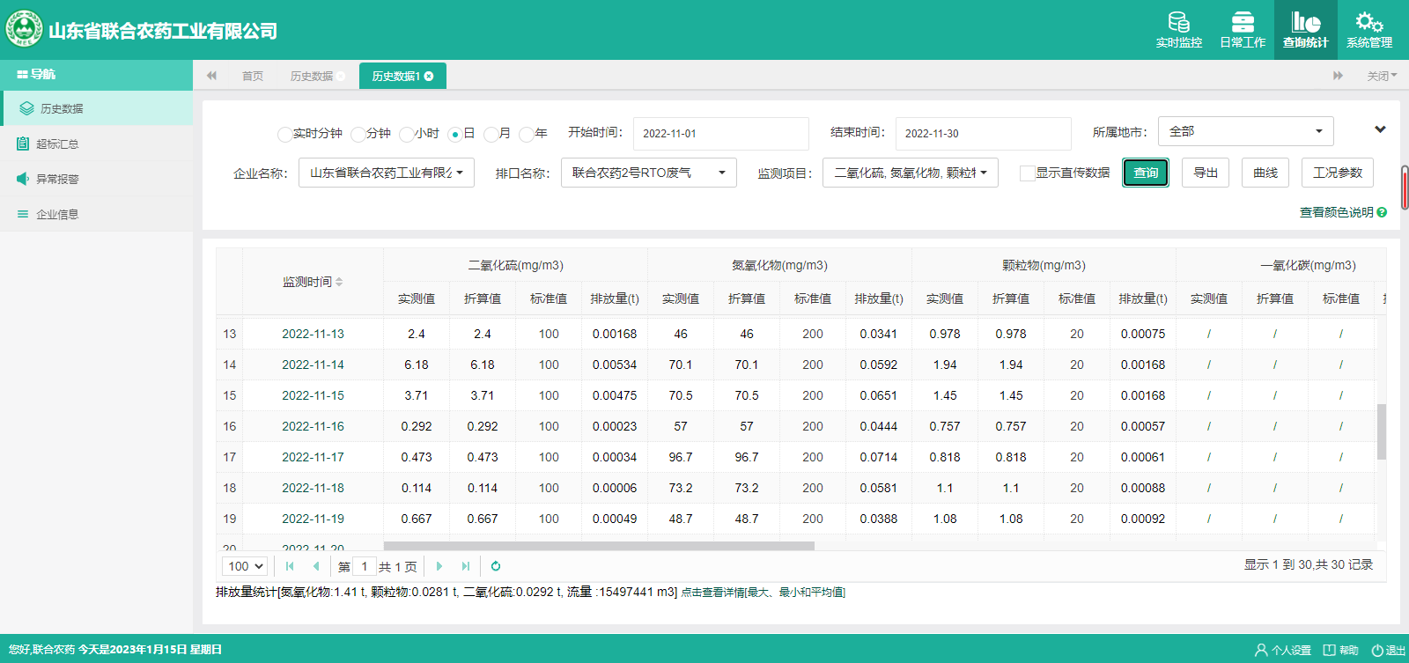
Task: Click the 工况参数 button
Action: point(1338,173)
